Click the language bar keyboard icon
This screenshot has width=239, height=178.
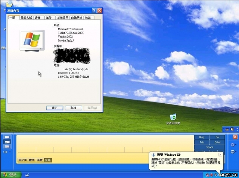point(227,129)
